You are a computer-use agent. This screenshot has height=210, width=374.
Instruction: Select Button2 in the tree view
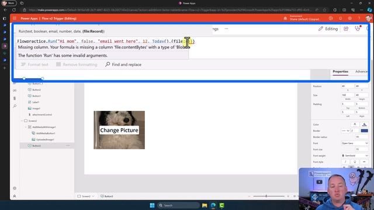tap(36, 90)
